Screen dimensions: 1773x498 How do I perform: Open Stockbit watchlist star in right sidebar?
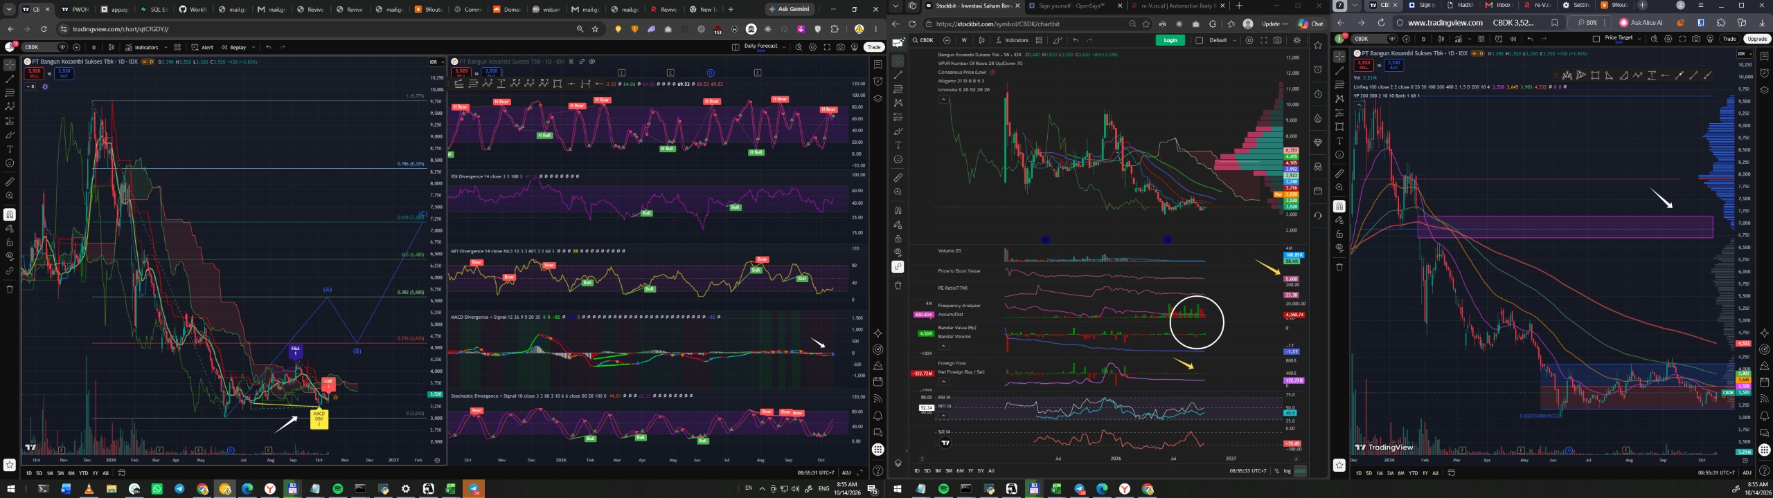pos(1317,45)
